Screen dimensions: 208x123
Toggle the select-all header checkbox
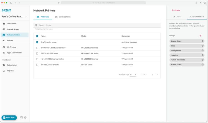(37, 36)
